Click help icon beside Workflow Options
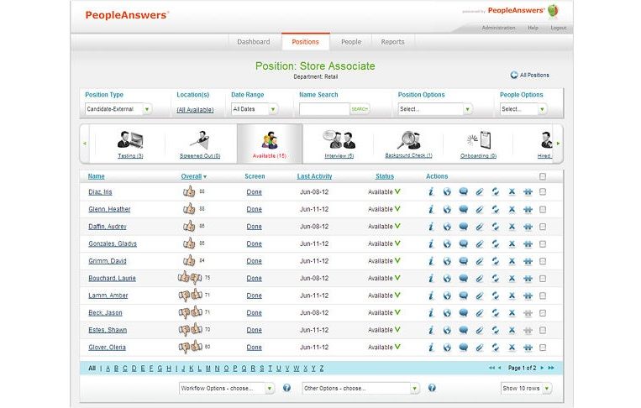 287,388
